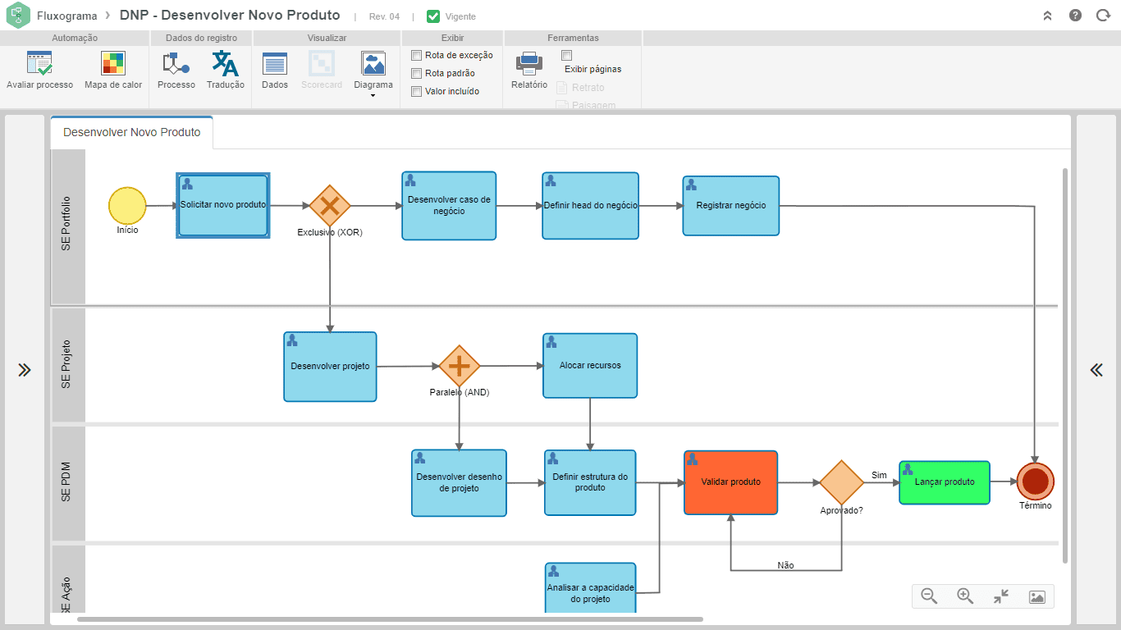The width and height of the screenshot is (1121, 630).
Task: Click the user icon on Registrar negócio
Action: pyautogui.click(x=691, y=185)
